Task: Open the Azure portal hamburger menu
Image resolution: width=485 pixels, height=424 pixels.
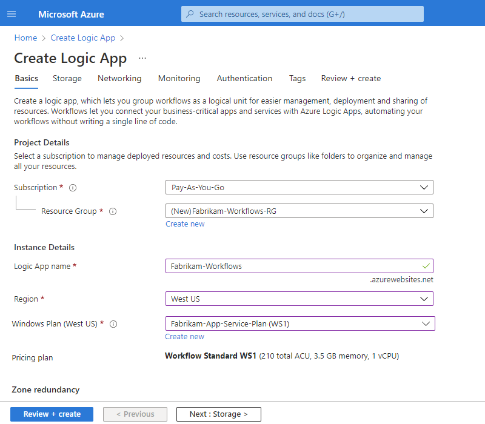Action: click(x=12, y=13)
